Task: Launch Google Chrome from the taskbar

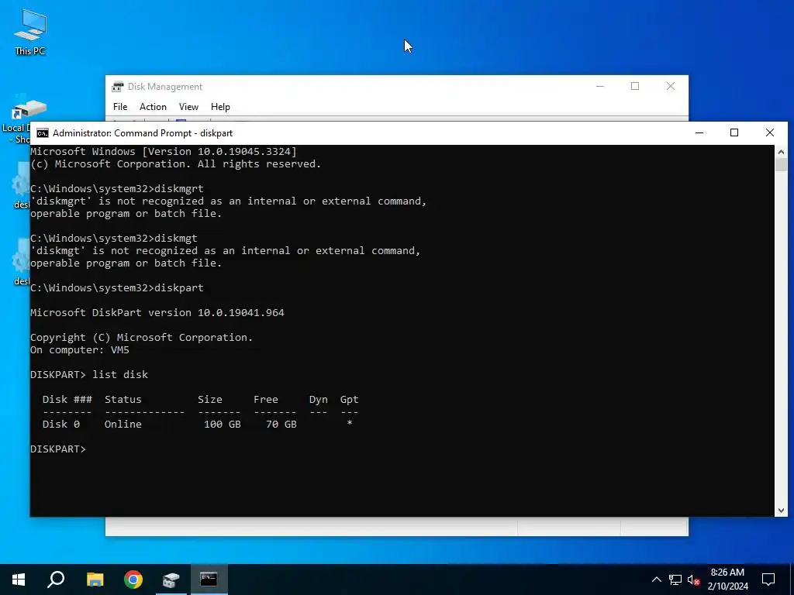Action: coord(133,580)
